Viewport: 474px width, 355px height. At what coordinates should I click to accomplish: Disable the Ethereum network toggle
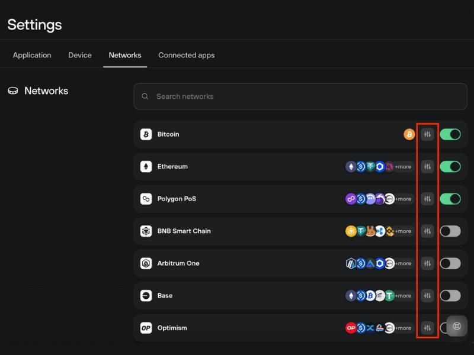click(x=450, y=167)
